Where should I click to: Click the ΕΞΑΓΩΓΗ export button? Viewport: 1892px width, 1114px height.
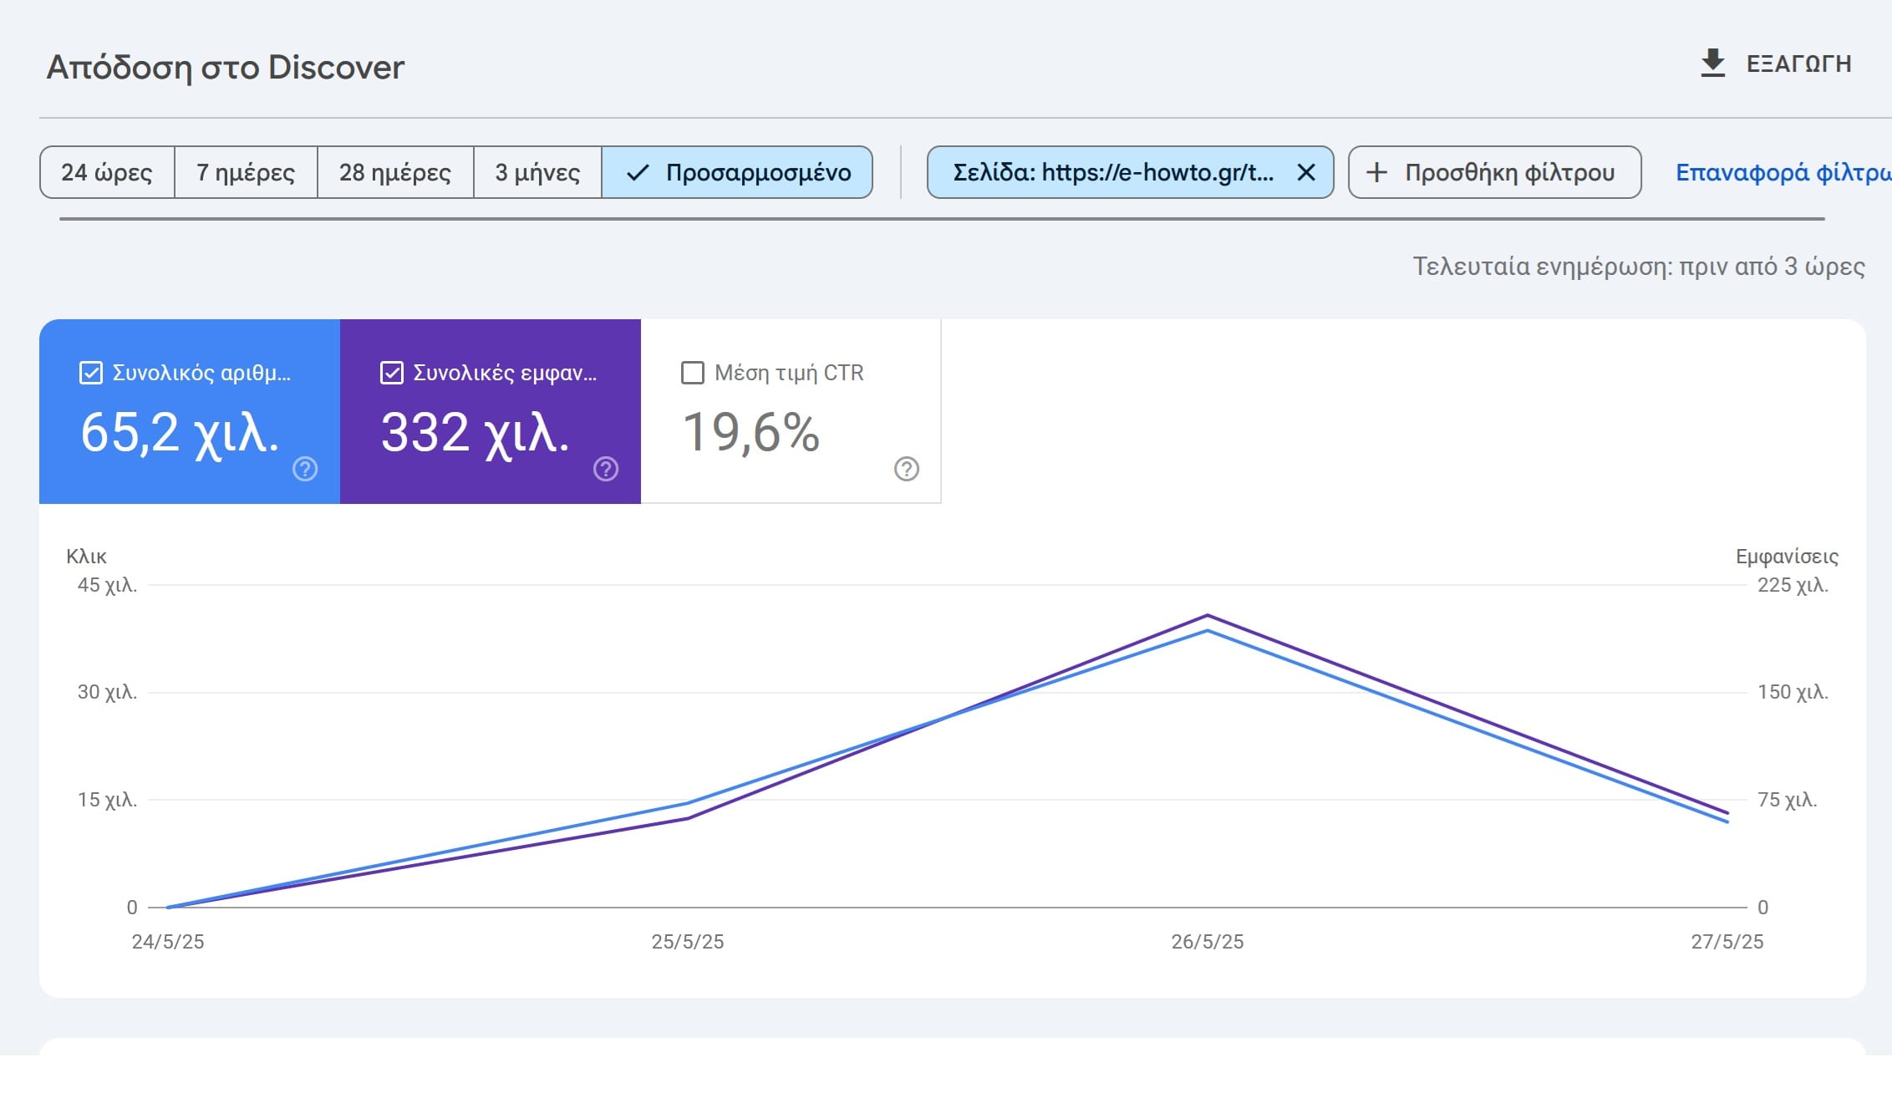pos(1798,64)
